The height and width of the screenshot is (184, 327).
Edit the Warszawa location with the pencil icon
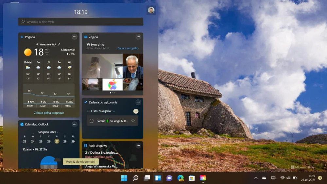click(59, 44)
